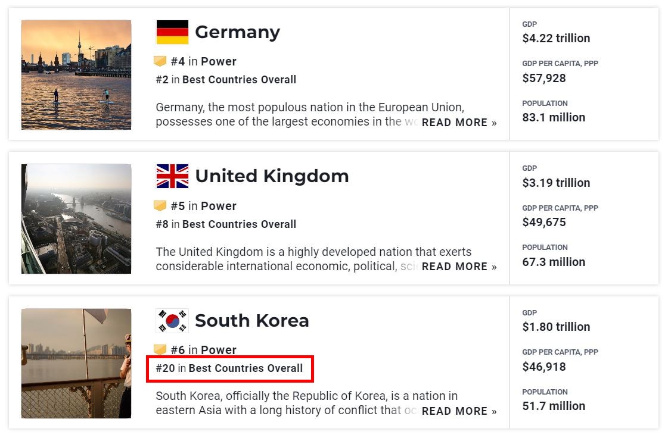The height and width of the screenshot is (435, 668).
Task: Select Germany's #4 in Power ranking
Action: click(x=204, y=62)
